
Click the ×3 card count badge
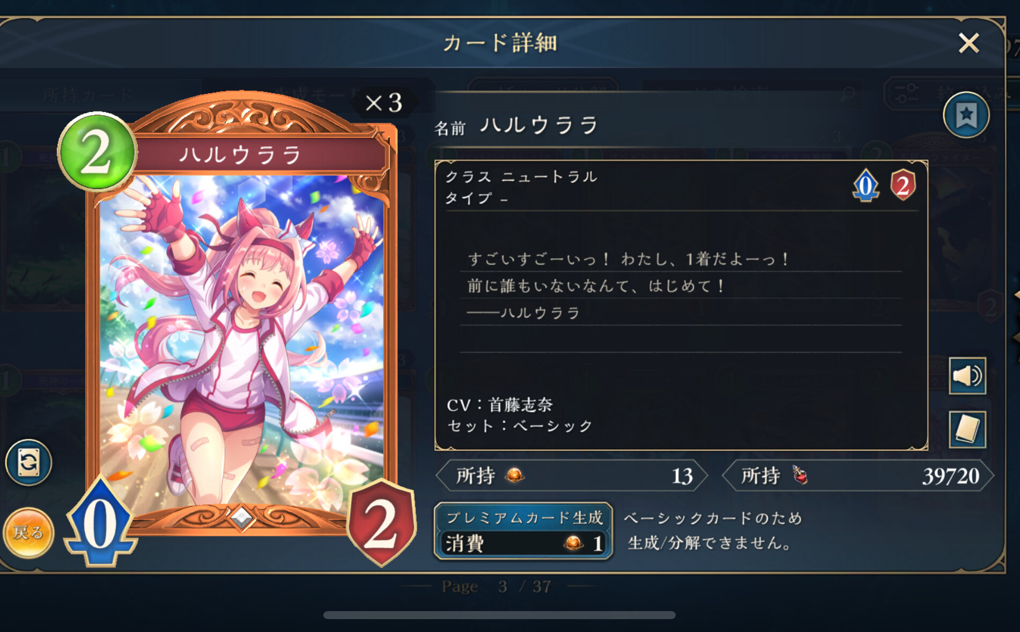pyautogui.click(x=384, y=102)
